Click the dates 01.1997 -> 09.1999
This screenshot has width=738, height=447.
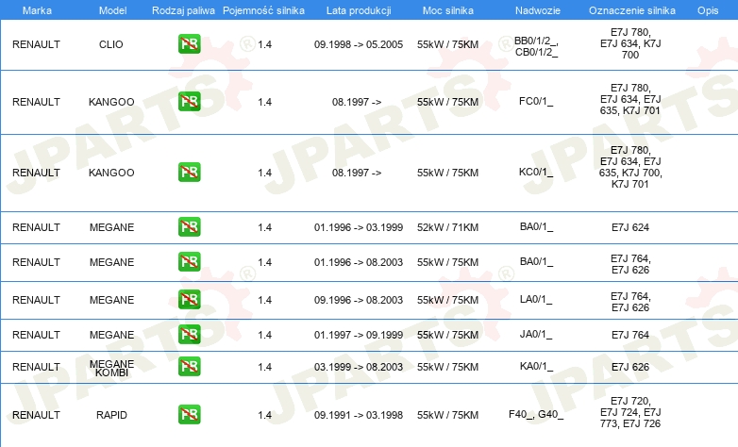(359, 335)
